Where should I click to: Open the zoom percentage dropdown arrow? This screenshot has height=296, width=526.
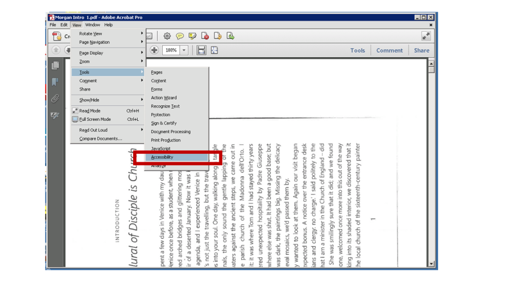184,50
